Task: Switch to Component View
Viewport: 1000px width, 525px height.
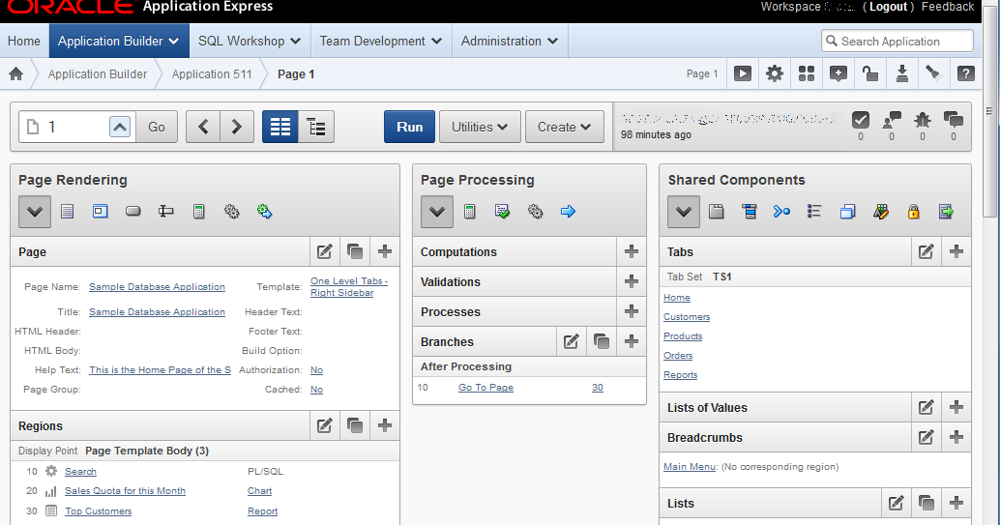Action: click(x=279, y=127)
